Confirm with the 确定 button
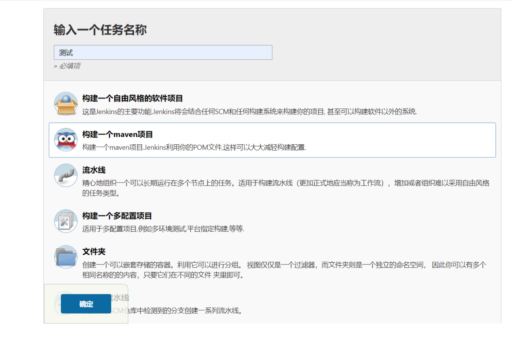The image size is (513, 339). tap(86, 304)
